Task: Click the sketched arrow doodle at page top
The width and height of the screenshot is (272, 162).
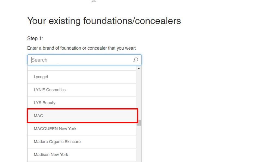Action: pyautogui.click(x=94, y=1)
